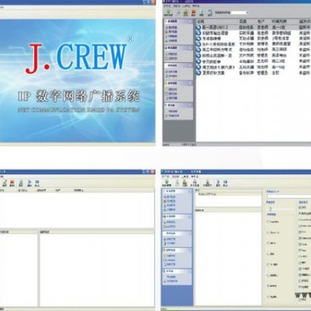The width and height of the screenshot is (311, 311).
Task: Click blue arrow icon in bottom-left window toolbar
Action: (x=30, y=183)
